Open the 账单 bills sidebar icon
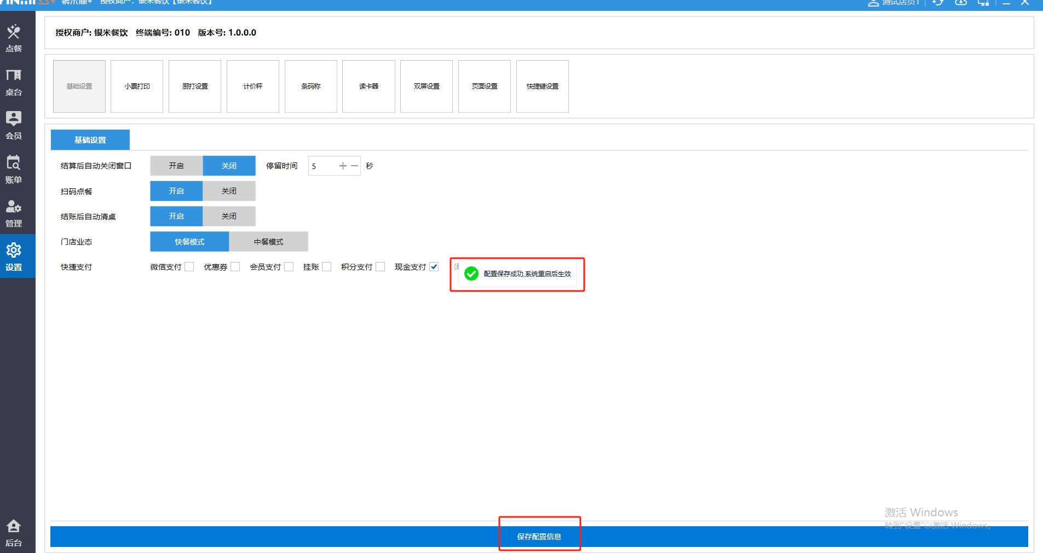Screen dimensions: 1043x553 point(14,169)
